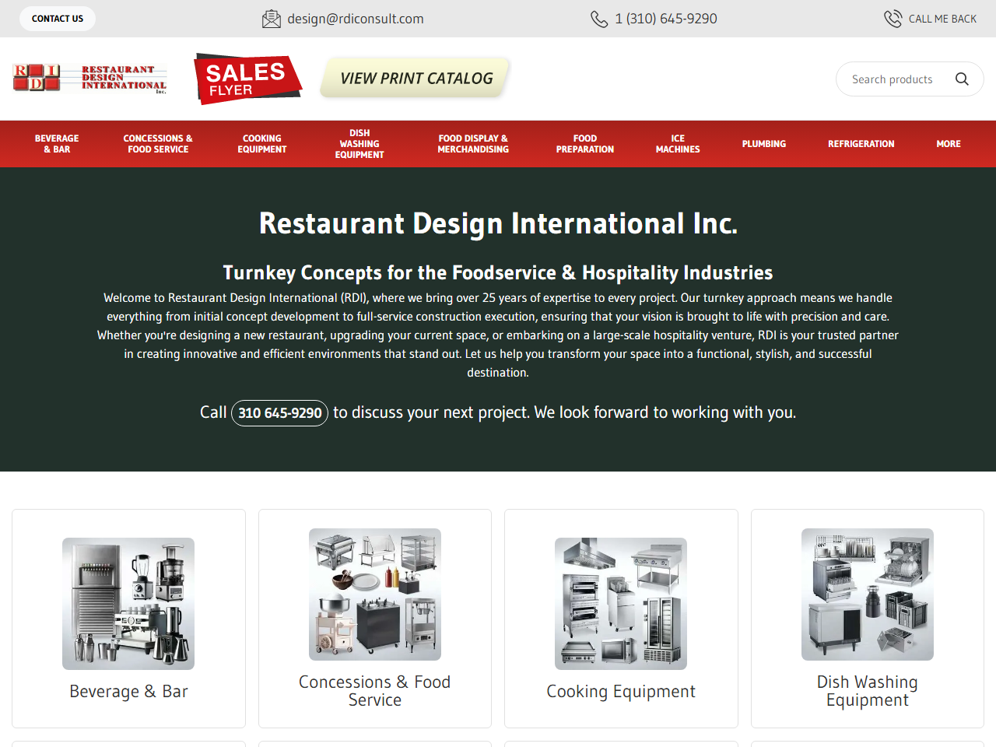Viewport: 996px width, 747px height.
Task: Click the 310 645-9290 pill button
Action: (280, 413)
